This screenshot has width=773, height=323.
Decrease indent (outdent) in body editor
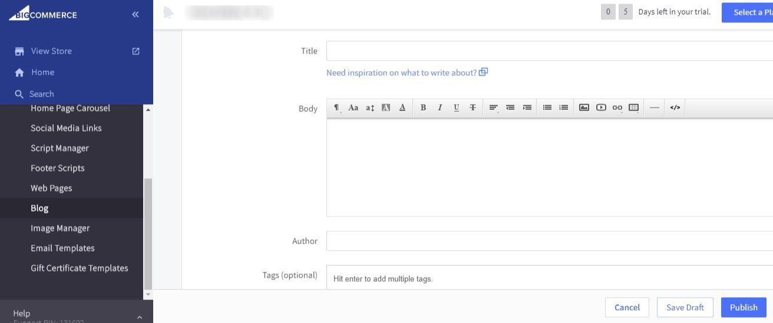[510, 108]
